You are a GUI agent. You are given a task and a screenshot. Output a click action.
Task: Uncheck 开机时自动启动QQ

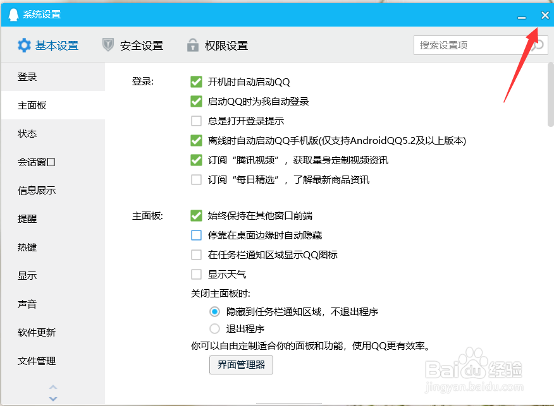point(196,82)
